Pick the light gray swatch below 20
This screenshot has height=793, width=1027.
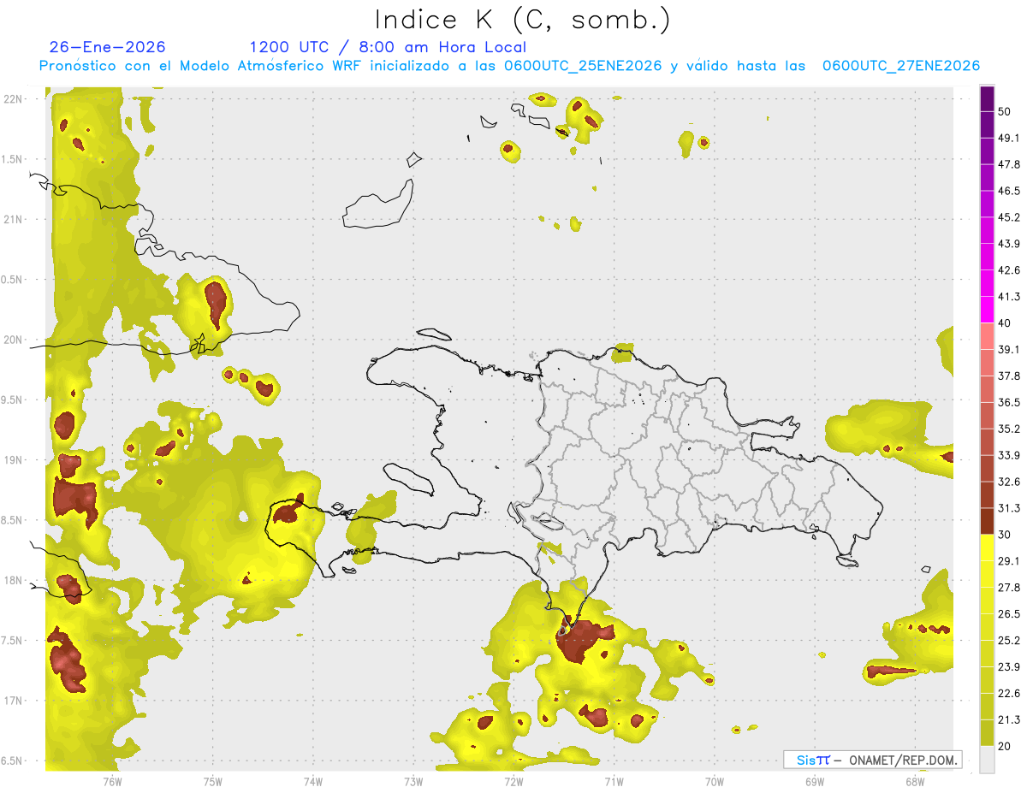point(988,760)
